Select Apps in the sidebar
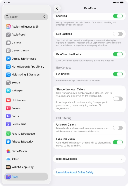This screenshot has height=186, width=128. click(x=26, y=177)
